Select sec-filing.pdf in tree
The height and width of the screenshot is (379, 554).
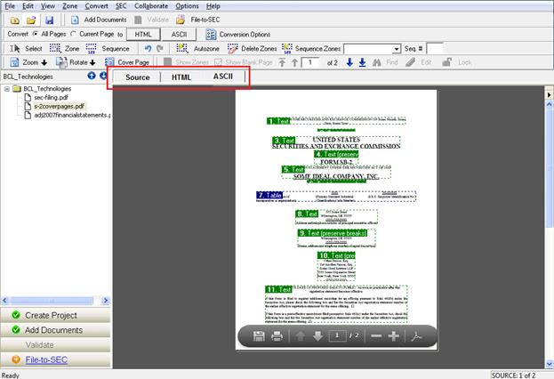pos(51,97)
